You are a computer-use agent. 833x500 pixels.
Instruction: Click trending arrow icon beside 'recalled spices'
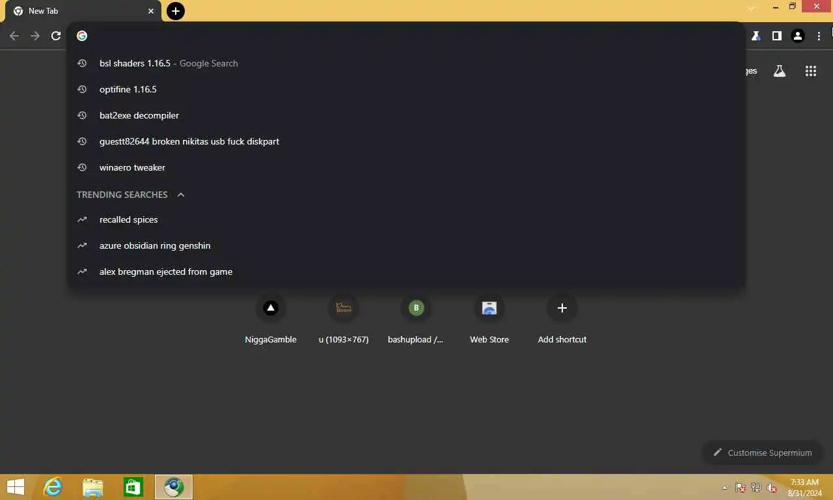[x=82, y=219]
